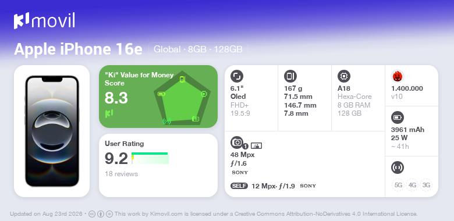Viewport: 454px width, 221px height.
Task: Click the battery capacity icon
Action: pyautogui.click(x=397, y=117)
